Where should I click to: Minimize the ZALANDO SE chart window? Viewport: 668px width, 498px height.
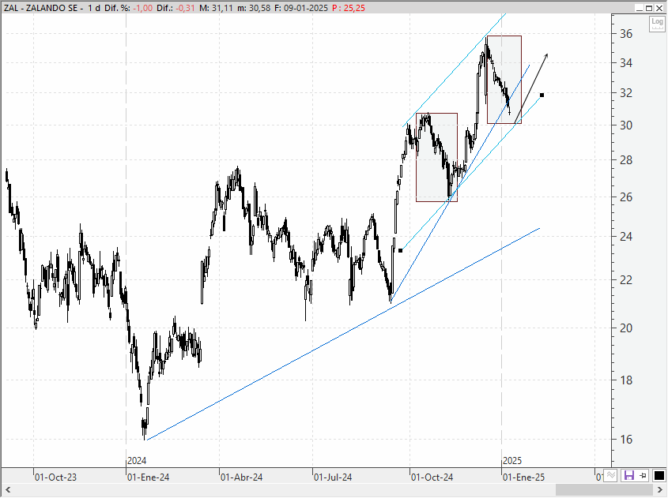(x=639, y=8)
